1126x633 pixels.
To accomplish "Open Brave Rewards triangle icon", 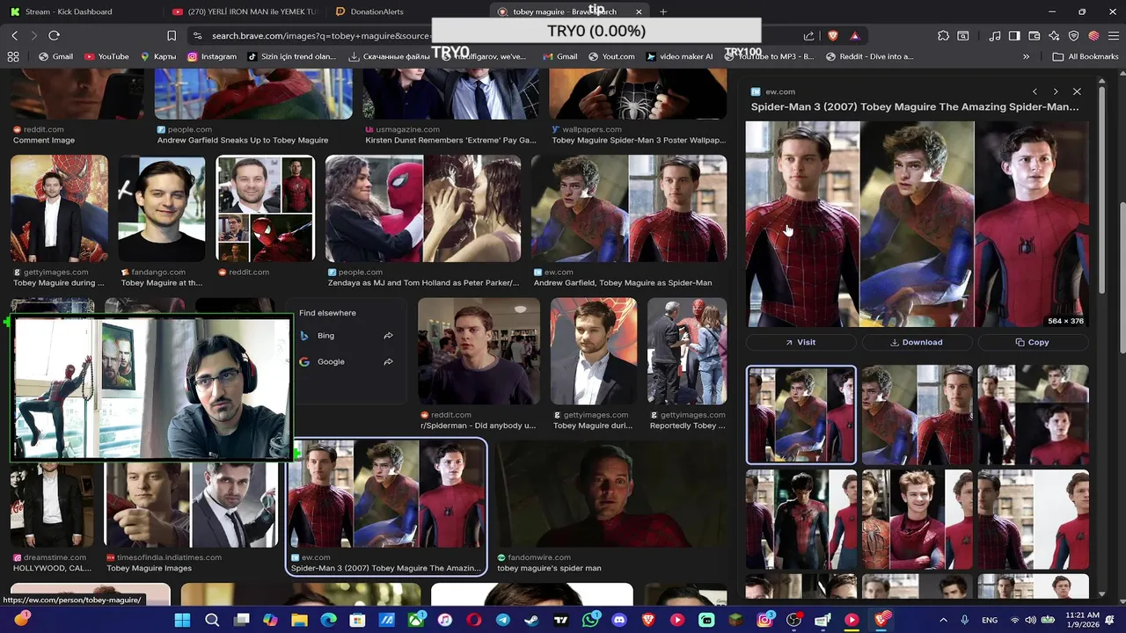I will 855,35.
